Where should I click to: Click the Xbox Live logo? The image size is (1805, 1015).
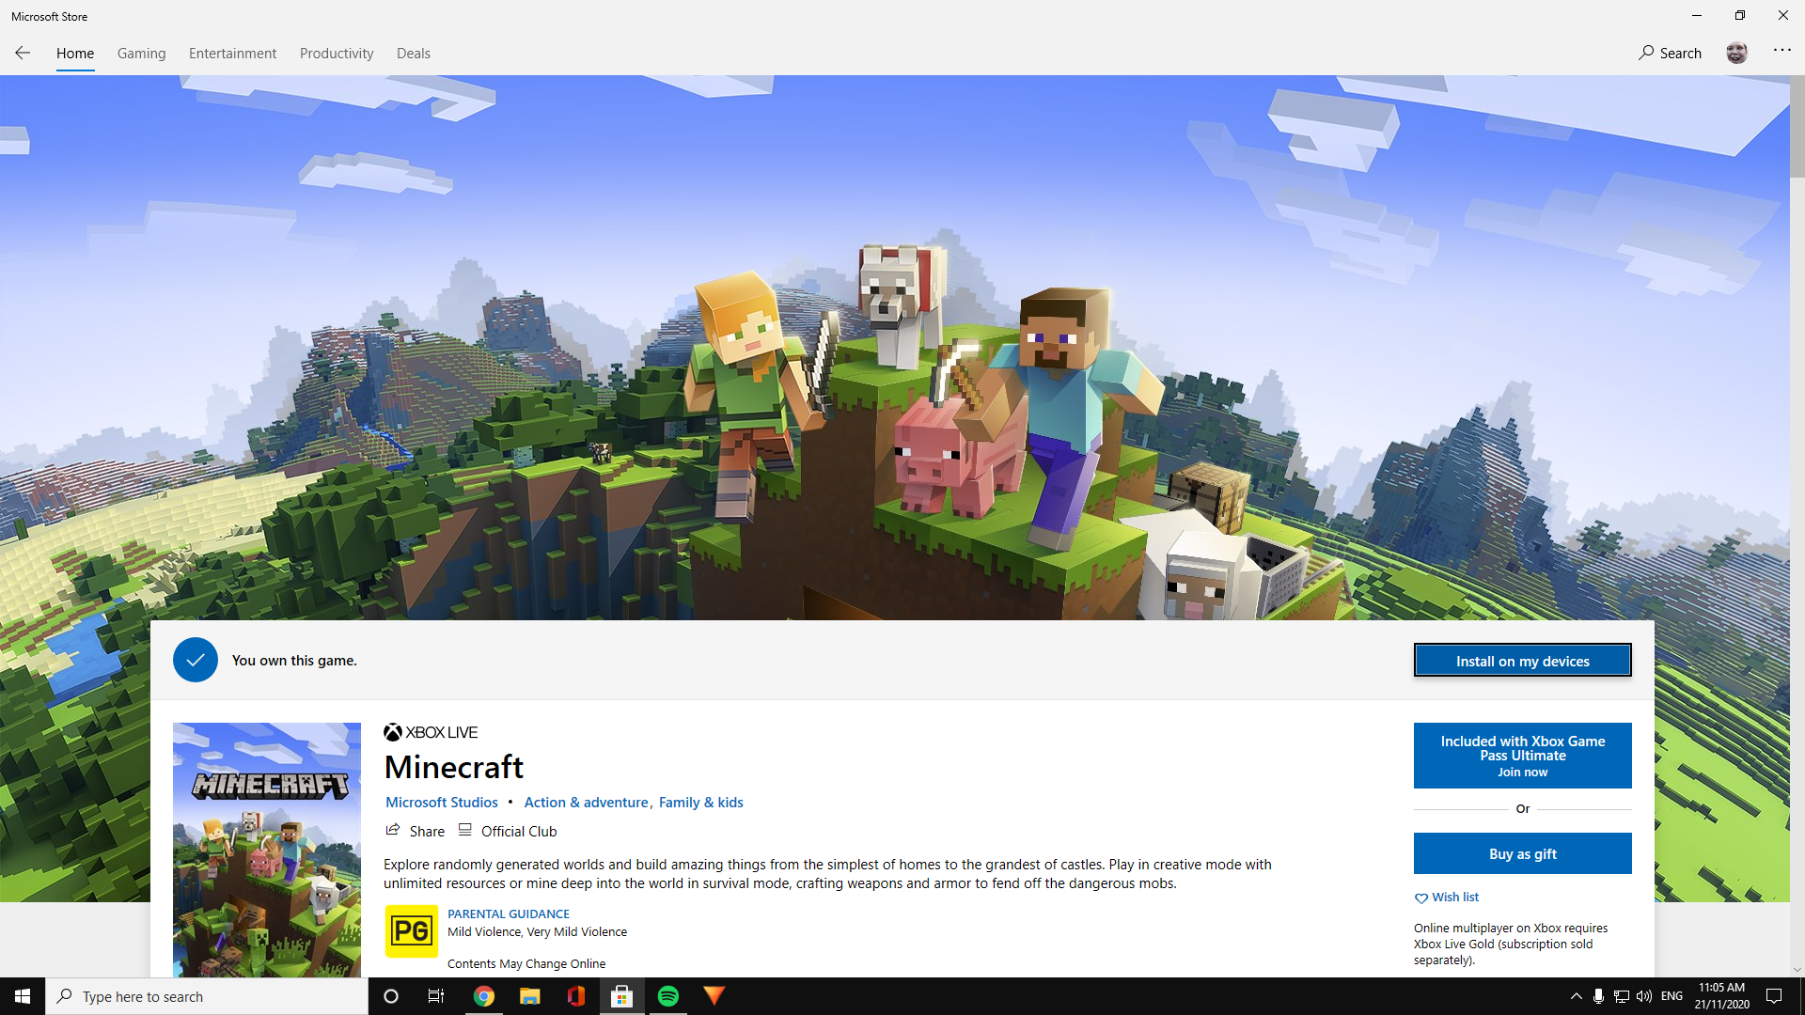(431, 732)
